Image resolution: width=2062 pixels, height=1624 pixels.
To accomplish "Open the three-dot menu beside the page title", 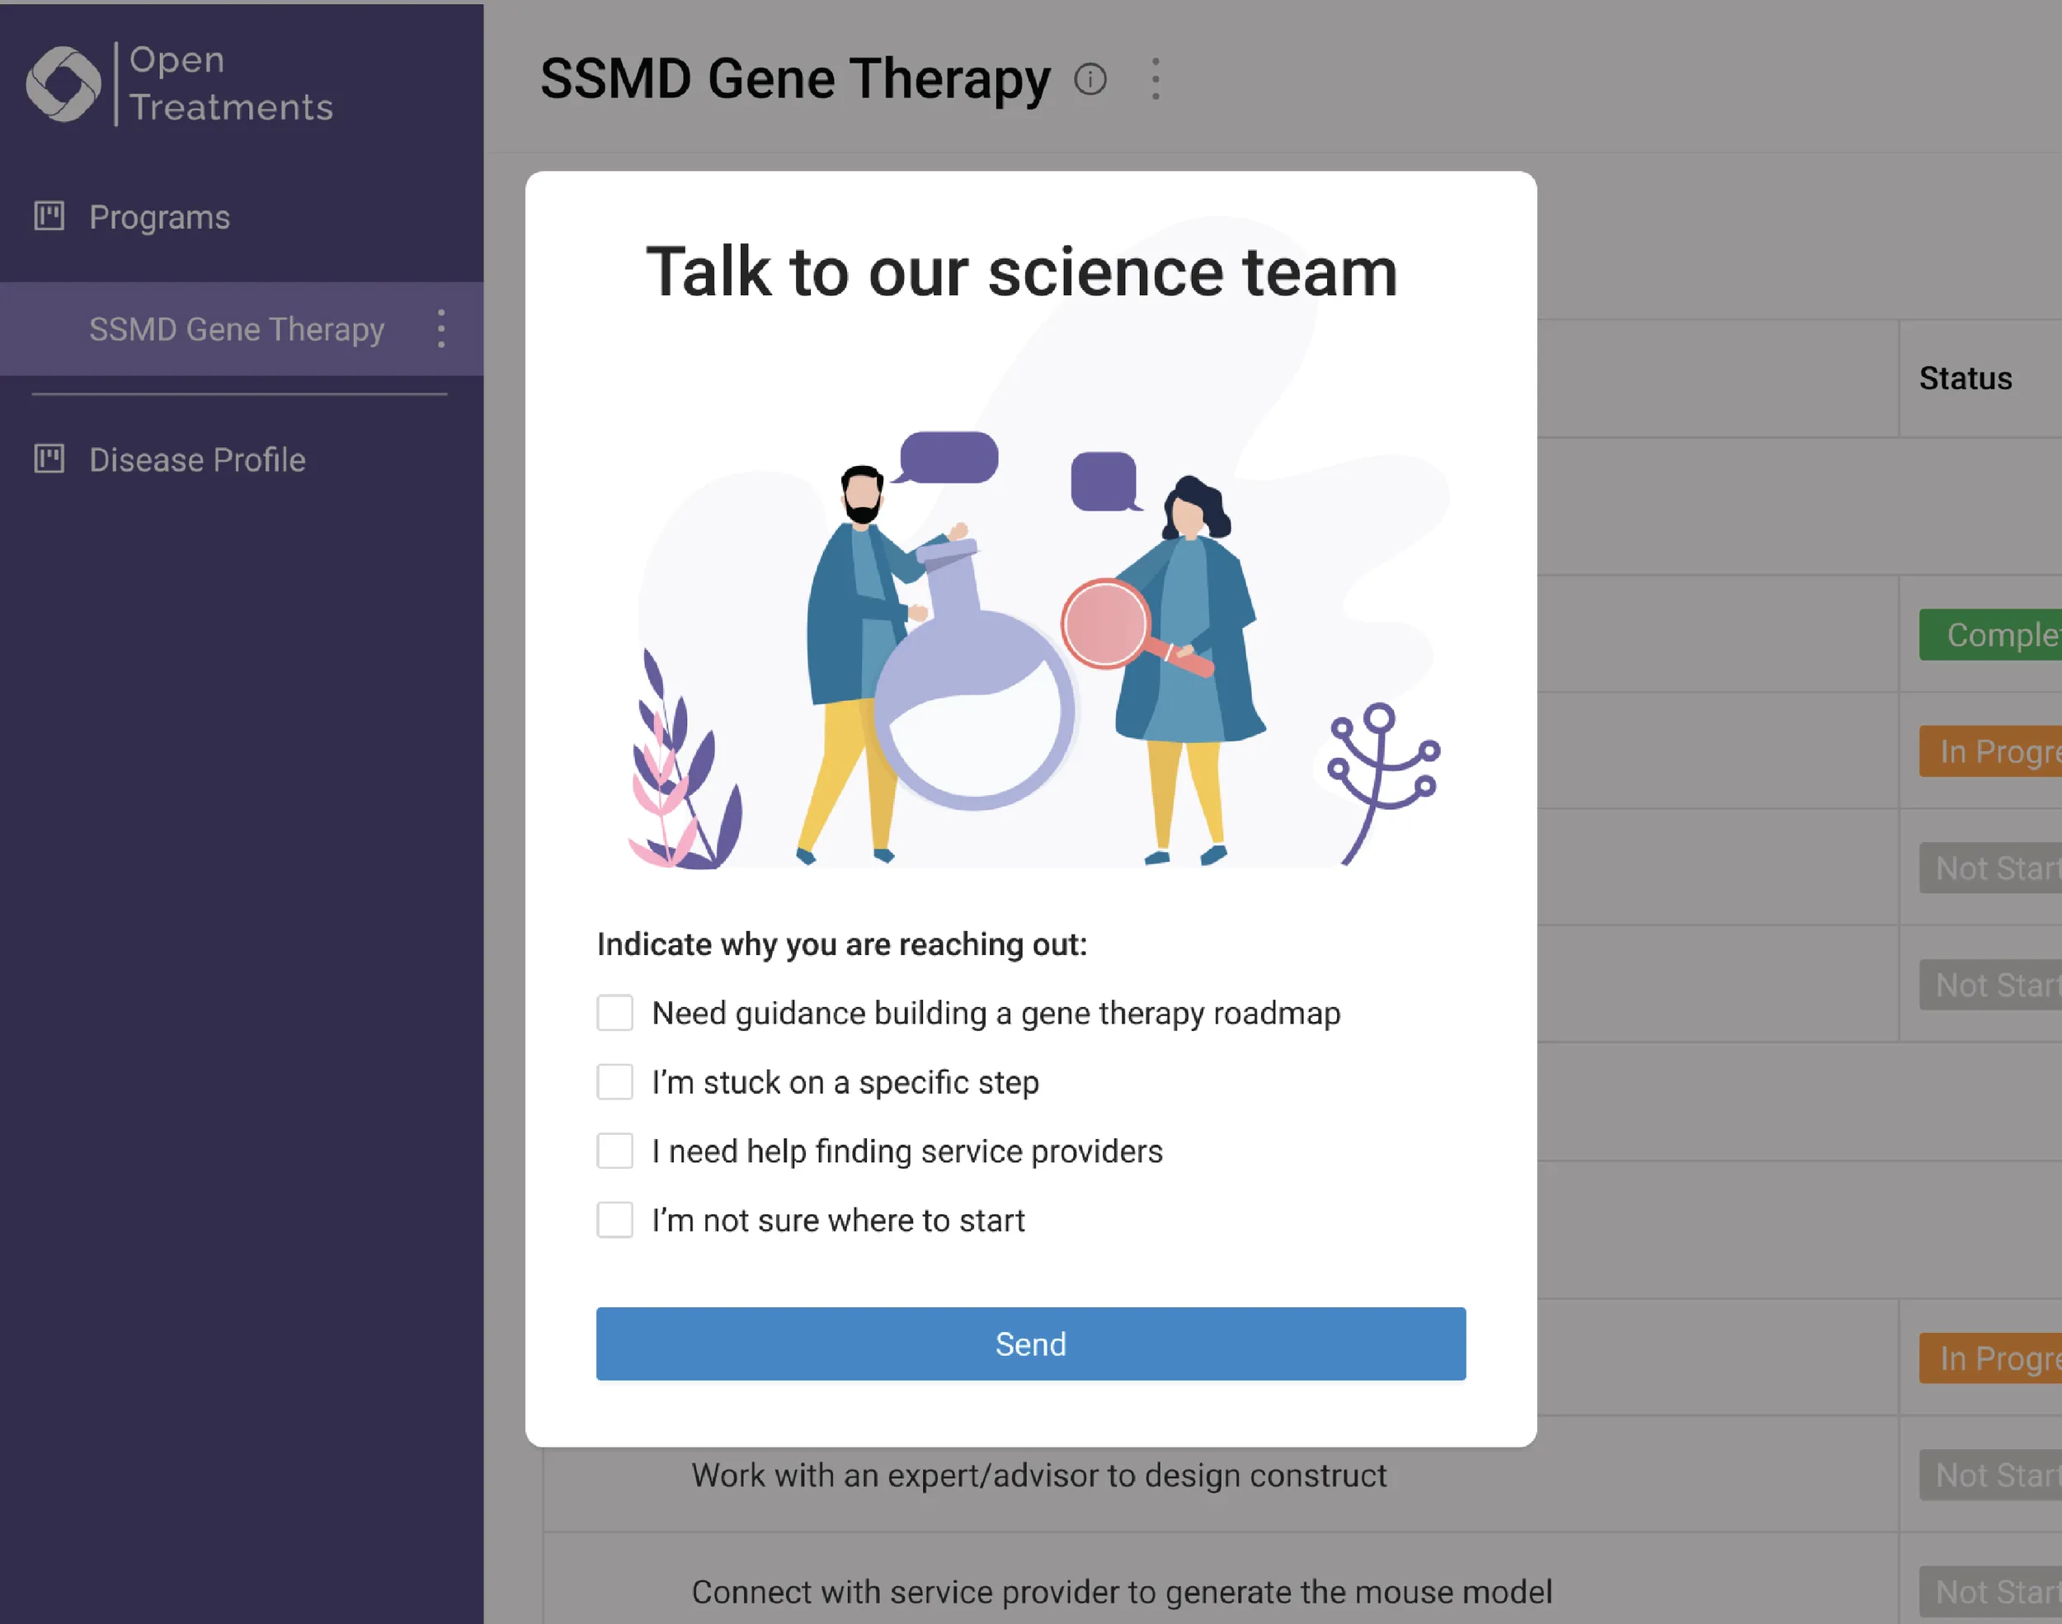I will coord(1155,79).
